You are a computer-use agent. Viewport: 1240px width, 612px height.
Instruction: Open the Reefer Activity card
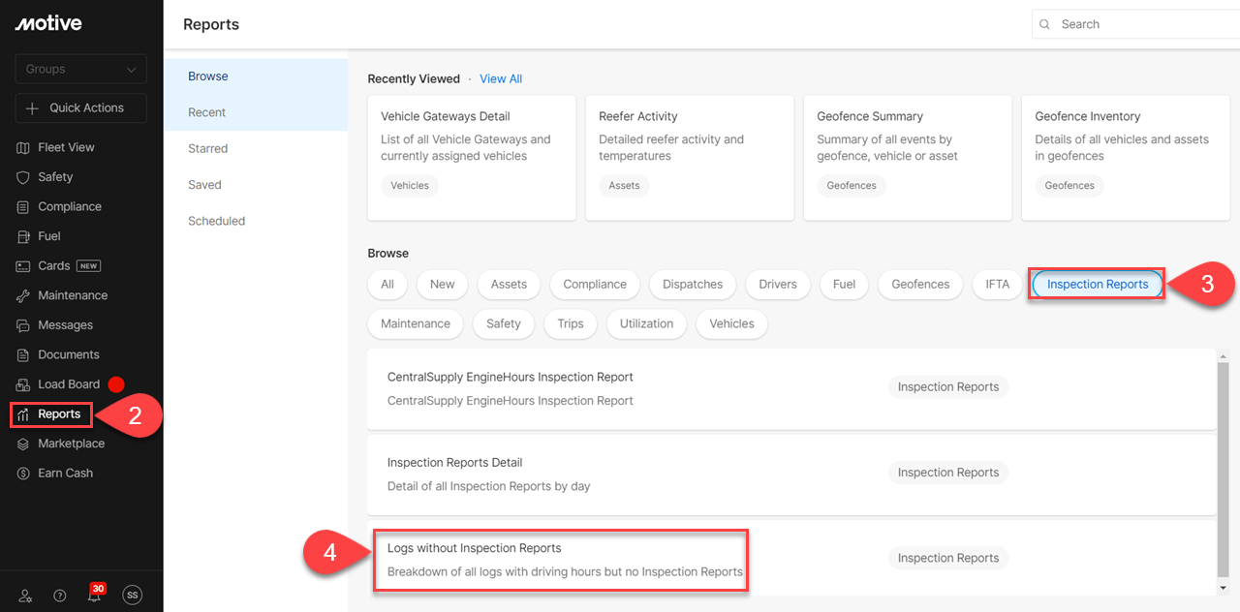pyautogui.click(x=690, y=158)
